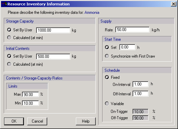Click Supply Rate field 50.00

pos(132,30)
